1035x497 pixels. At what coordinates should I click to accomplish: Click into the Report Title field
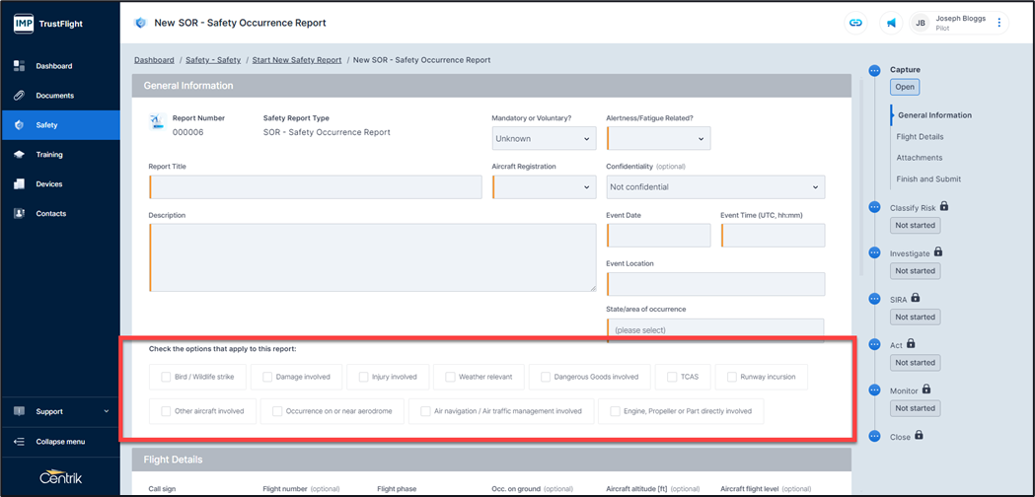[x=316, y=187]
